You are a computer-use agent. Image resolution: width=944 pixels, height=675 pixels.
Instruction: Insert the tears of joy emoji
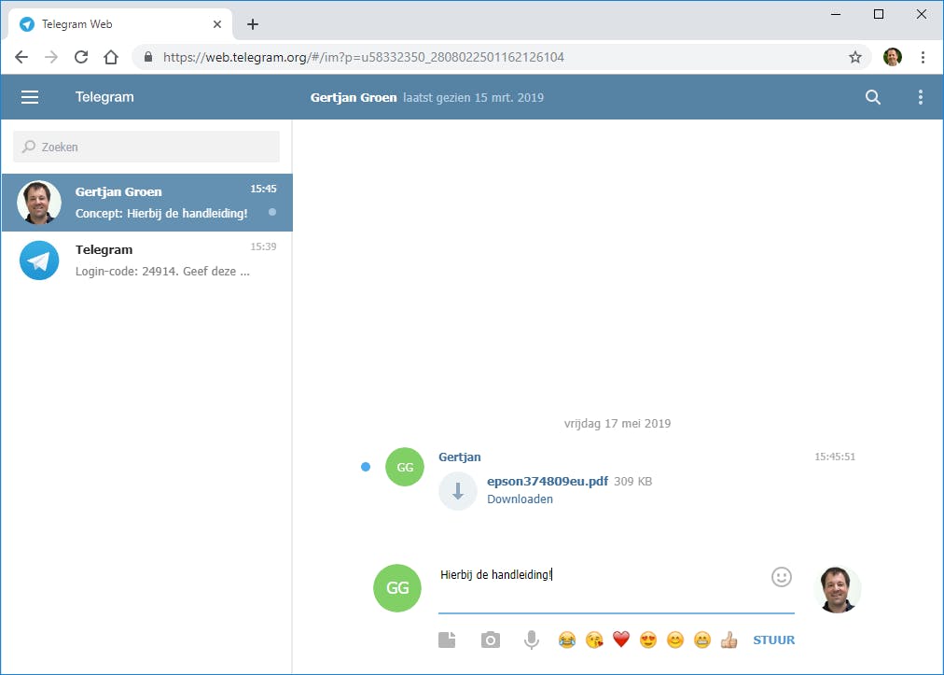tap(566, 640)
